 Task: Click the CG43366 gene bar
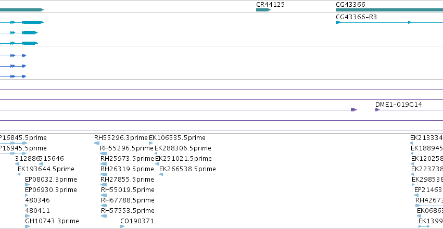[389, 10]
